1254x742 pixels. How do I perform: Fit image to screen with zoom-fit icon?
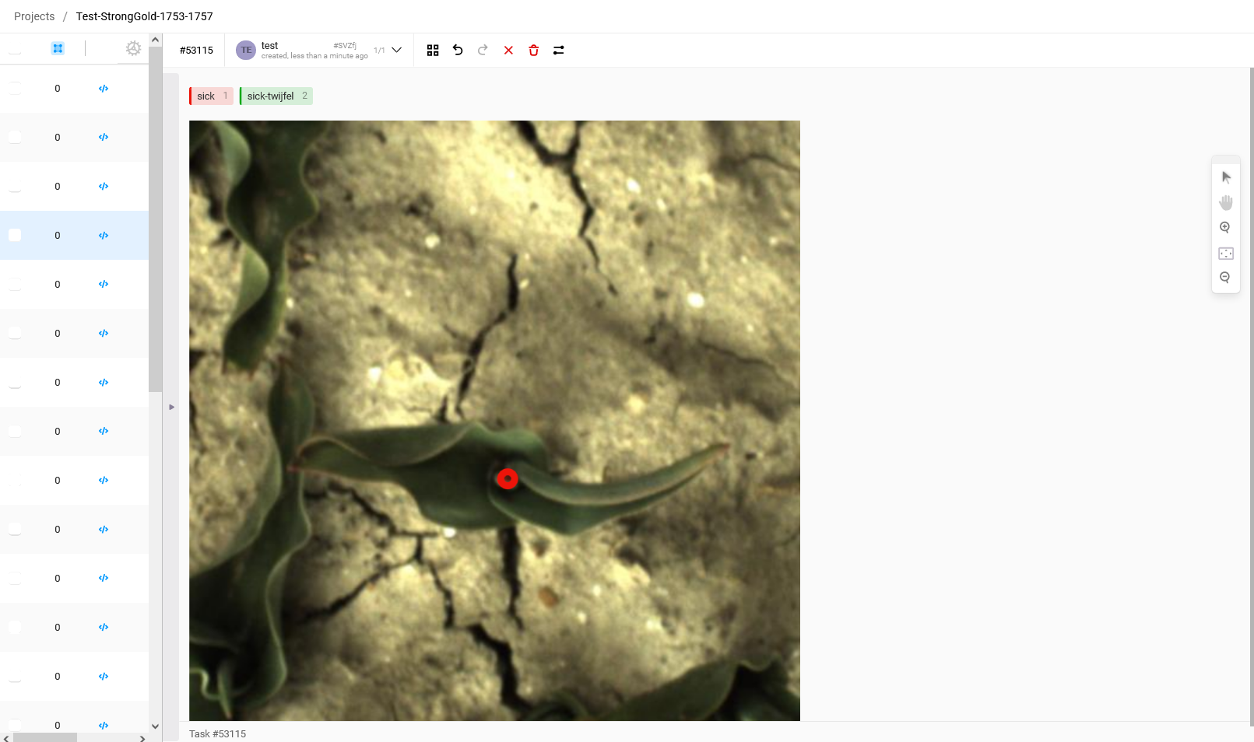1226,254
